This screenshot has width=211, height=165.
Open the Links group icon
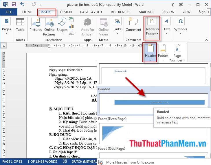click(x=117, y=21)
